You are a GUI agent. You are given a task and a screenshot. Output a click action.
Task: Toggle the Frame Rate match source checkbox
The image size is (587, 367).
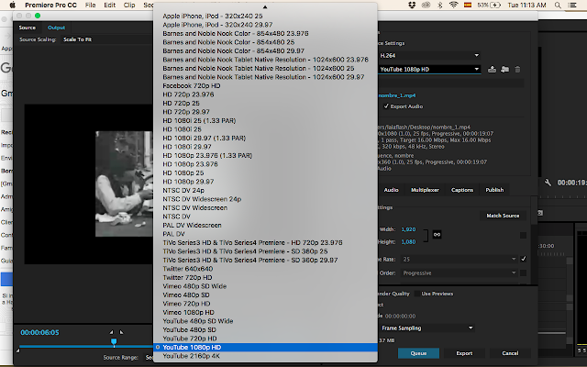tap(523, 259)
